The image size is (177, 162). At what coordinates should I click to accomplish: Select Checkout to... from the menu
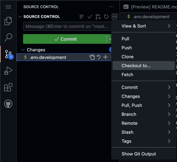tap(144, 65)
